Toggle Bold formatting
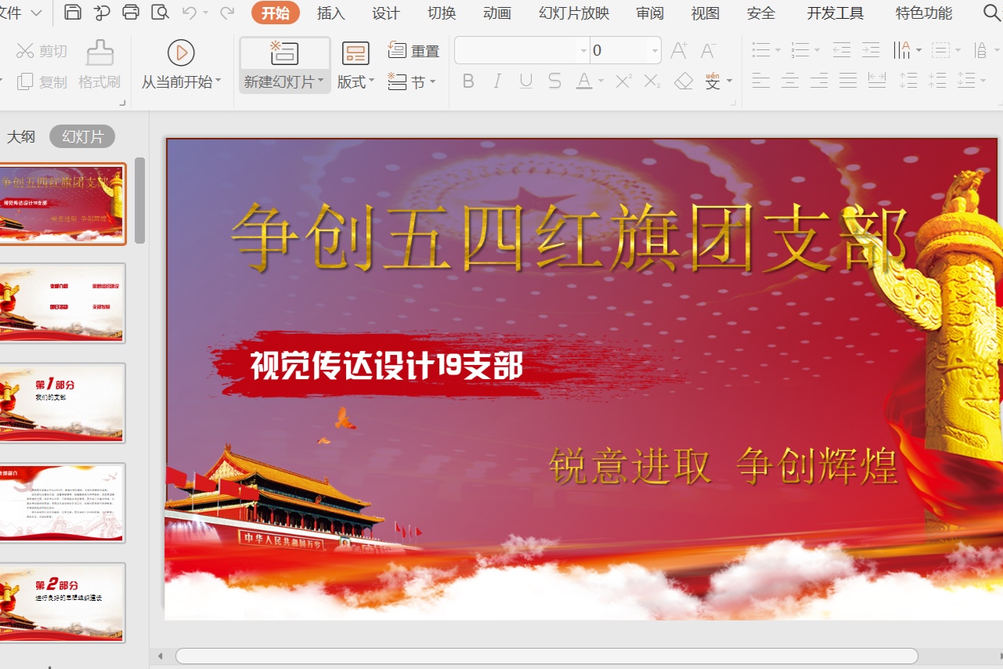Image resolution: width=1003 pixels, height=669 pixels. [468, 81]
